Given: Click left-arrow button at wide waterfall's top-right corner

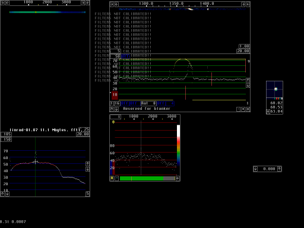Looking at the screenshot, I should coord(88,3).
